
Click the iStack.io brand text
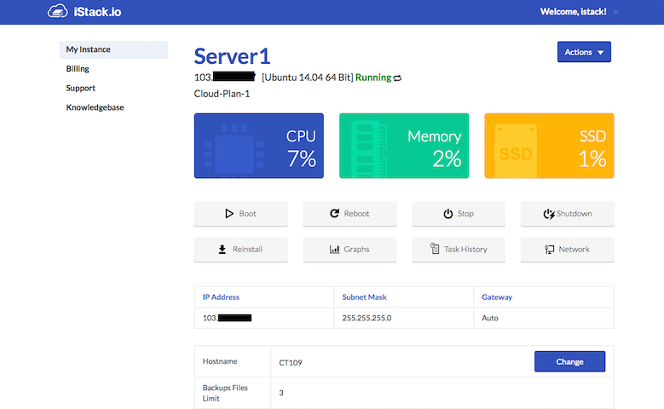97,12
